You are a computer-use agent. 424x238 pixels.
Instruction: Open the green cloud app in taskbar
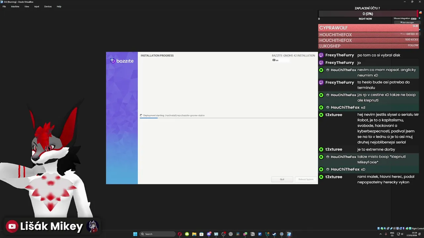coord(187,234)
